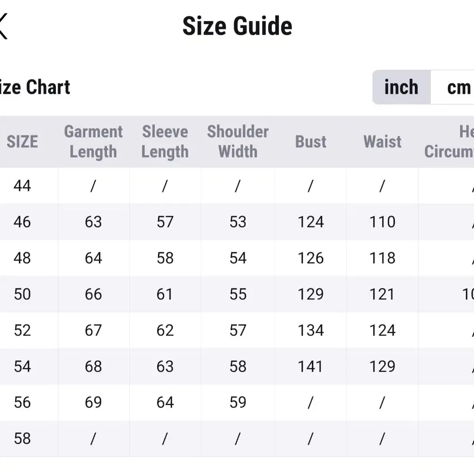Select the size 54 row label
This screenshot has height=474, width=474.
pyautogui.click(x=23, y=367)
